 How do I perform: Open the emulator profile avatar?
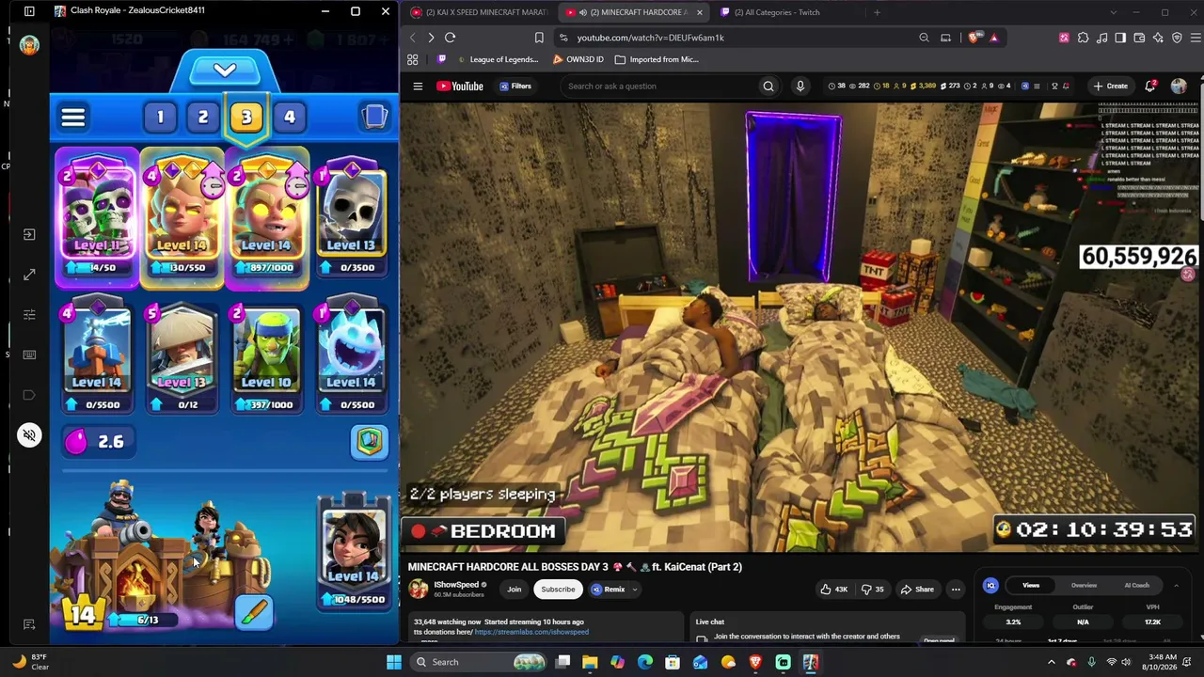[29, 45]
